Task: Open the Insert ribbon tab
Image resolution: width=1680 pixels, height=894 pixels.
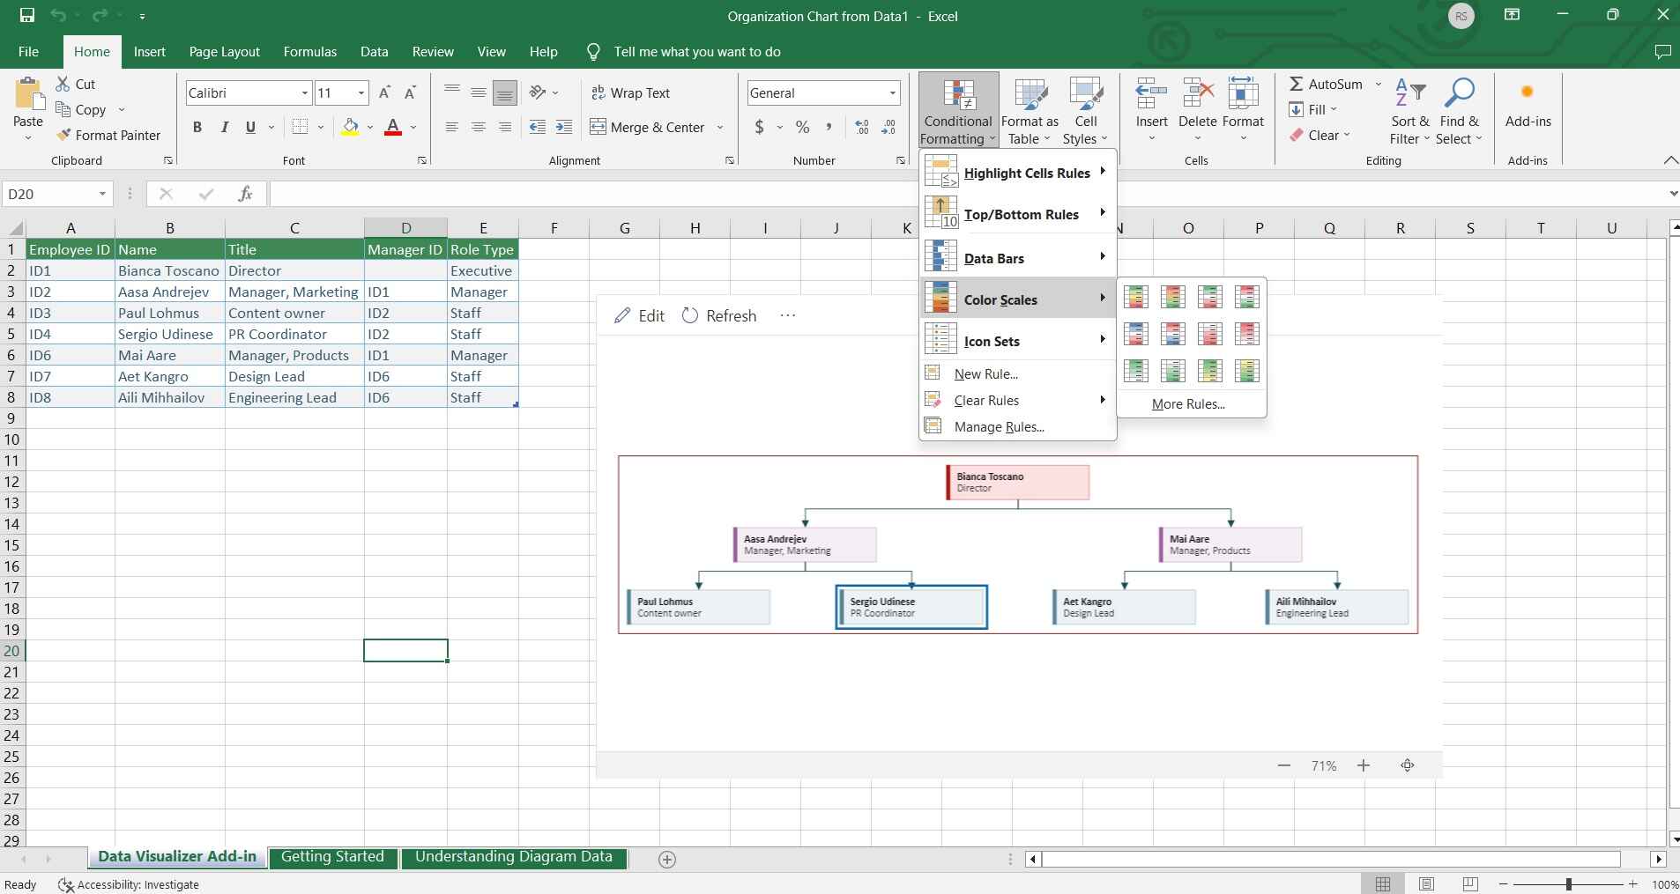Action: [149, 52]
